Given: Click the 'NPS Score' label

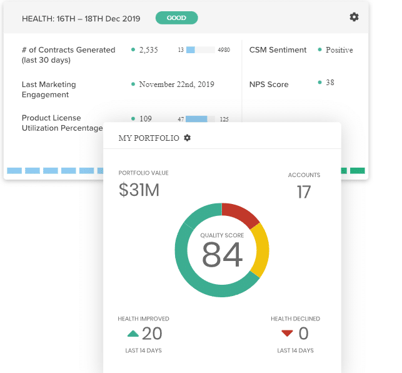Looking at the screenshot, I should (269, 84).
